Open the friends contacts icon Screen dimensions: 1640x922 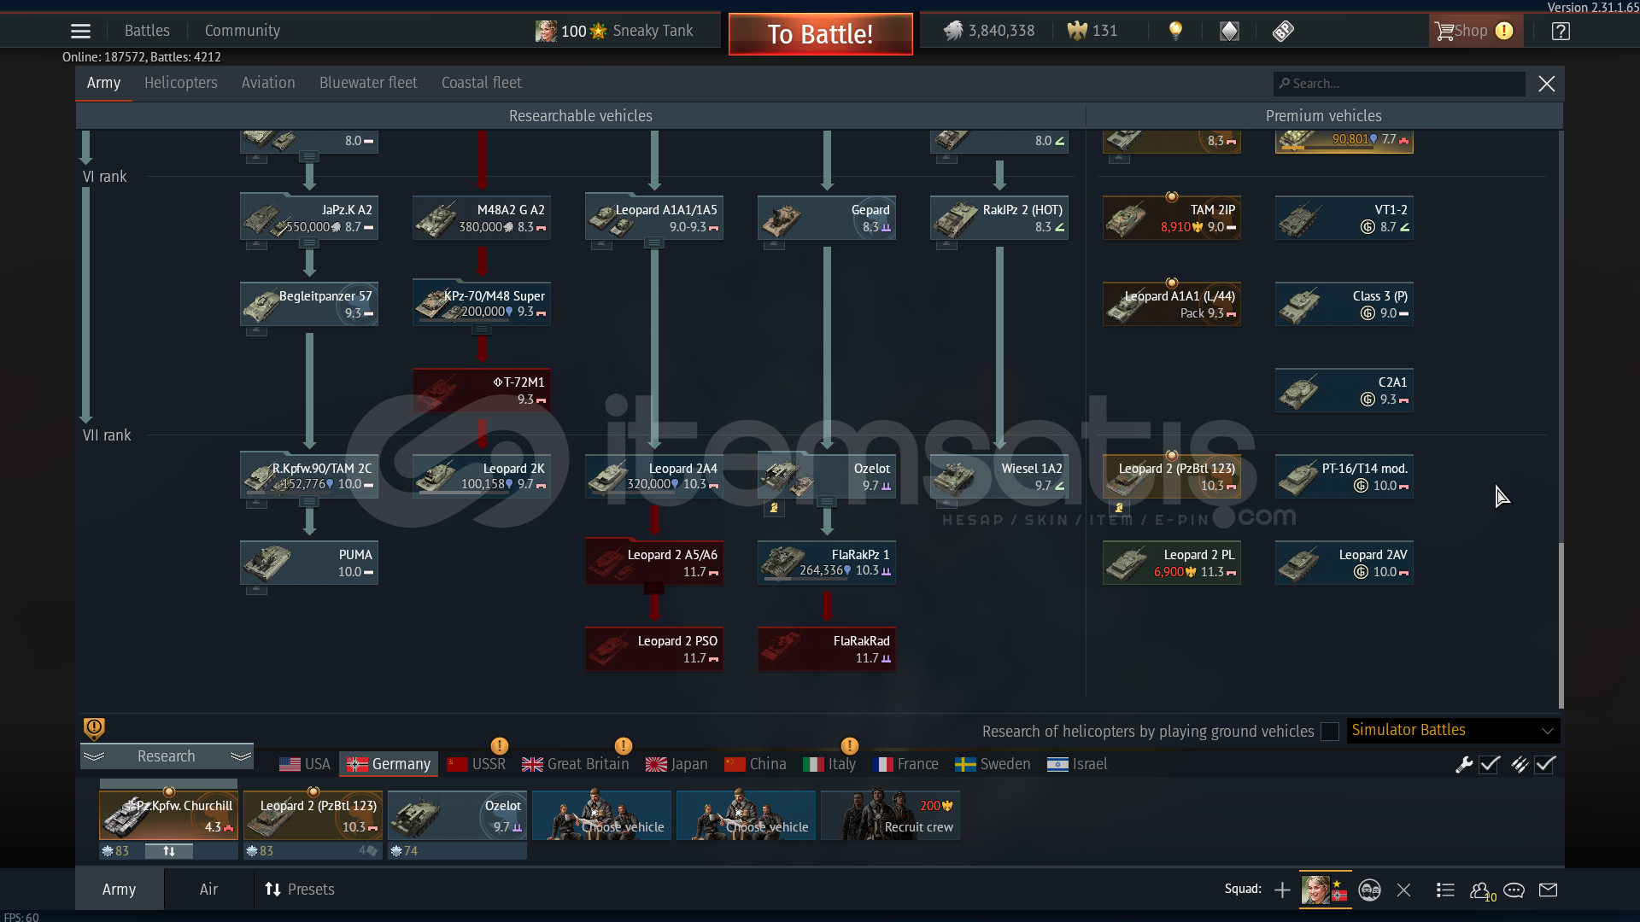coord(1481,890)
